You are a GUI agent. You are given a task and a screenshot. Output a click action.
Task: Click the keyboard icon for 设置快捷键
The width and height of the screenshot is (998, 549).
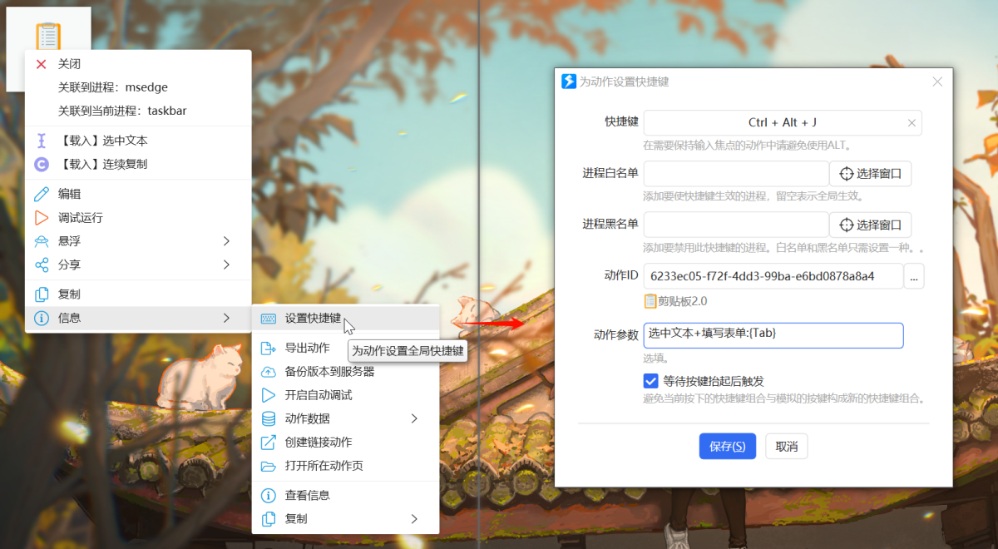(268, 318)
